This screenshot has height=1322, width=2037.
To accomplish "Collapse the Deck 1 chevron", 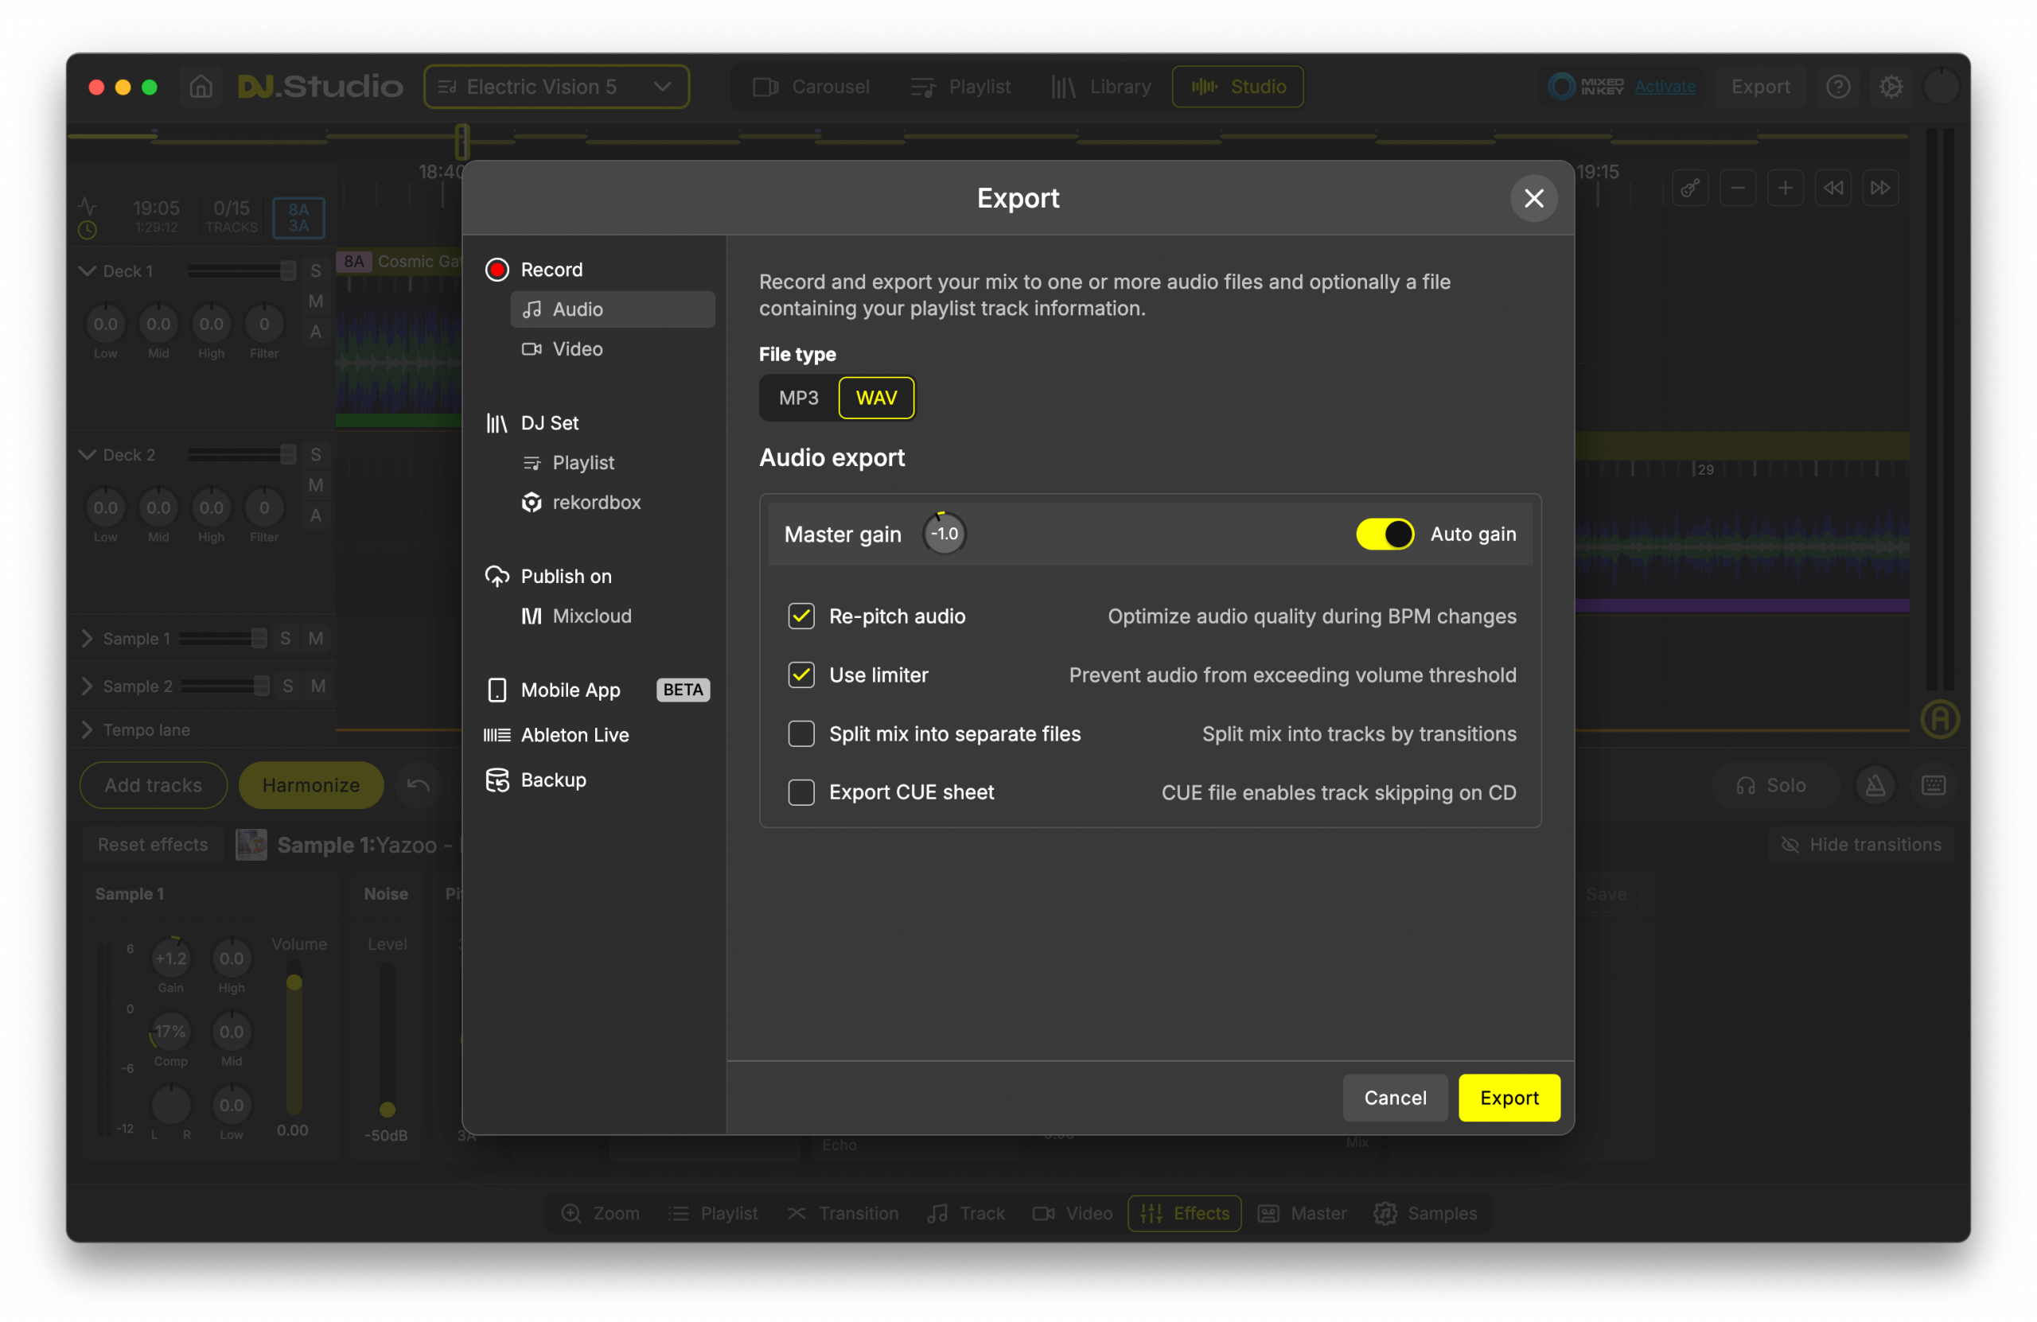I will tap(87, 270).
